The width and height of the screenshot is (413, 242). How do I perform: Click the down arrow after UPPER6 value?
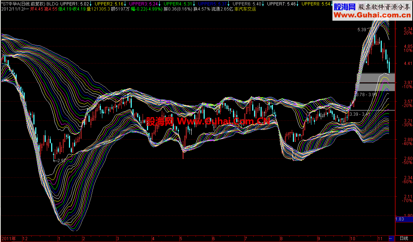(263, 4)
